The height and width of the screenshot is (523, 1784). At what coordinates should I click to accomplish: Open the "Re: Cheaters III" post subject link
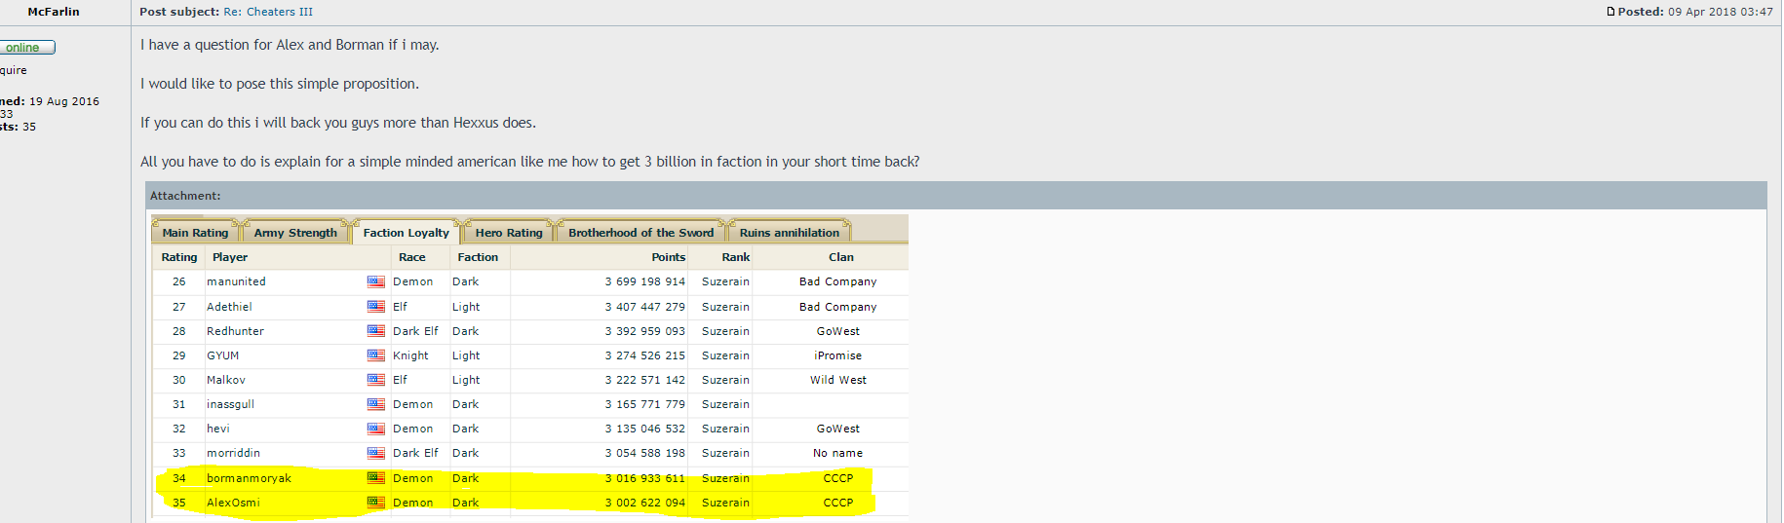click(x=268, y=12)
